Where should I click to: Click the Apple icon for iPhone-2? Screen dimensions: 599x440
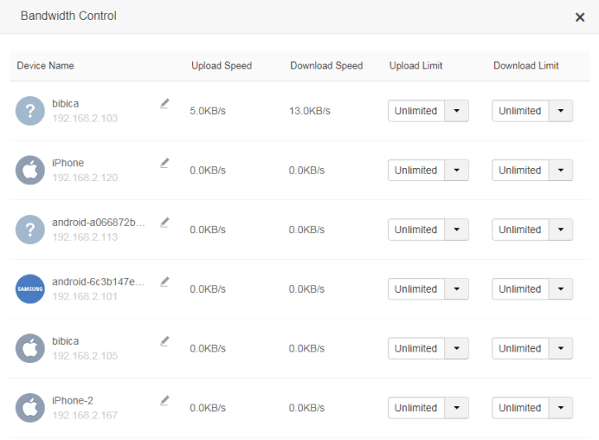[30, 408]
